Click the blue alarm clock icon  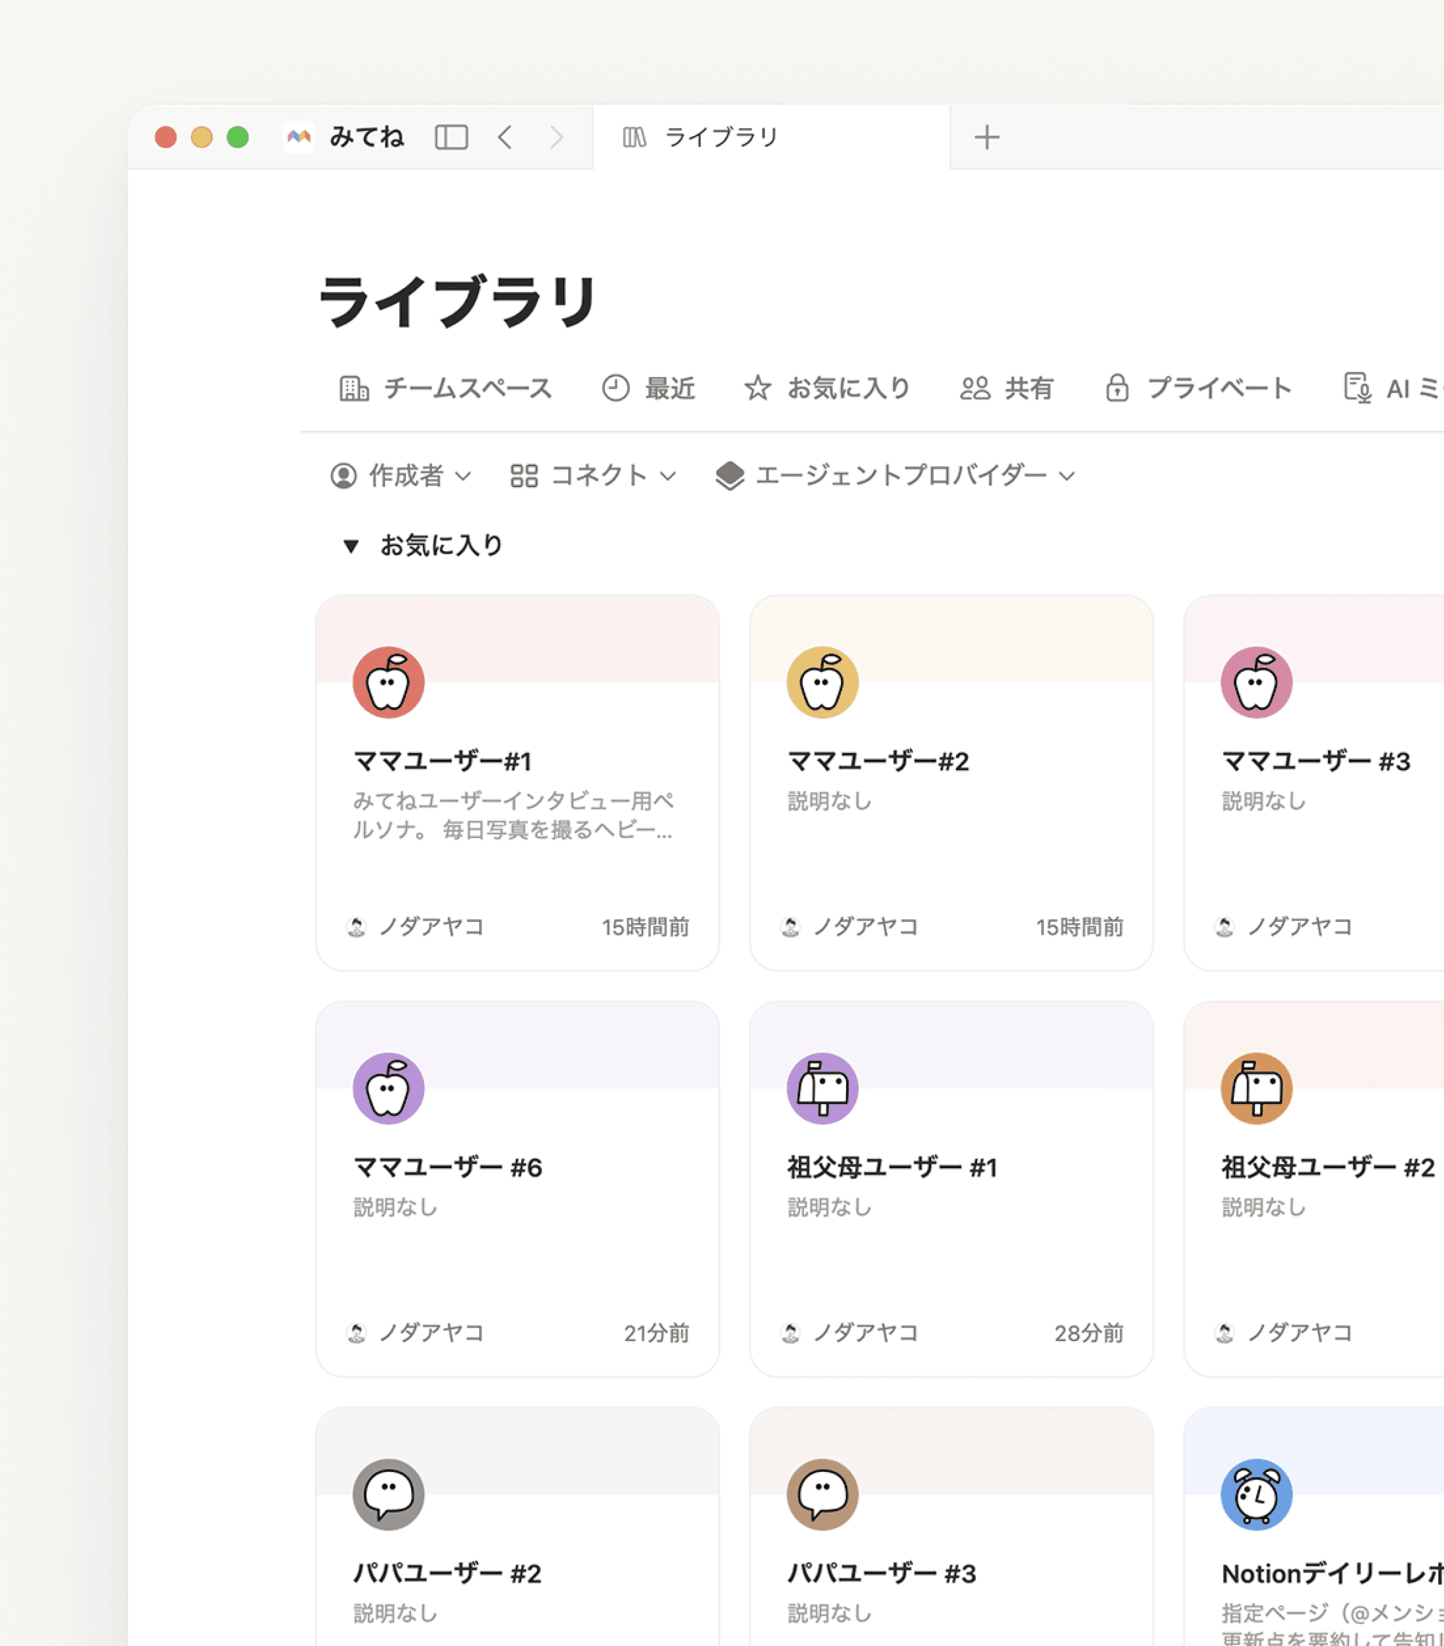click(x=1257, y=1494)
